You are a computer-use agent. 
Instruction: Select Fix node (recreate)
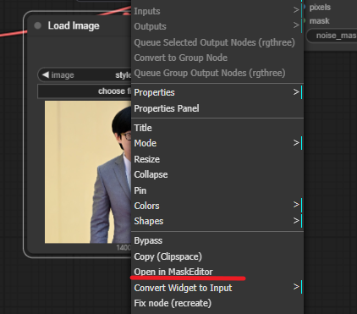point(217,303)
